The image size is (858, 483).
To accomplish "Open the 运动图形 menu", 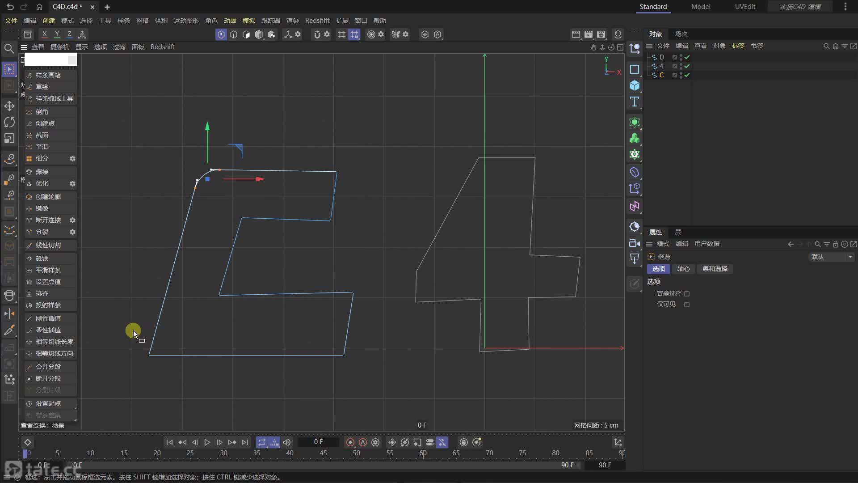I will point(186,21).
